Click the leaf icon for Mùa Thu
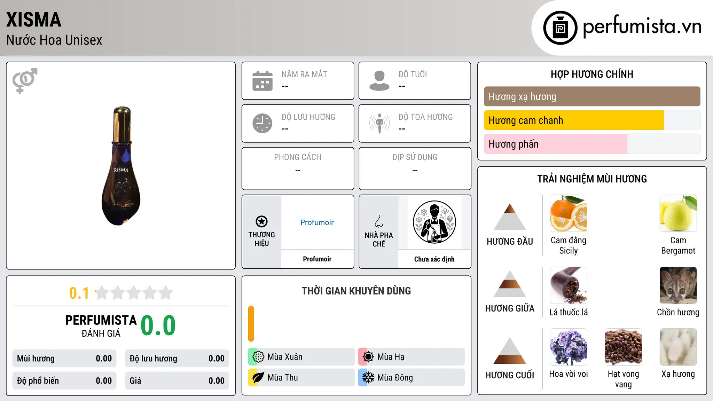The width and height of the screenshot is (713, 401). point(258,378)
